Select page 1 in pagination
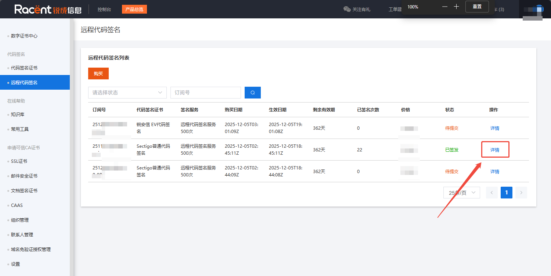Image resolution: width=551 pixels, height=276 pixels. [x=506, y=193]
